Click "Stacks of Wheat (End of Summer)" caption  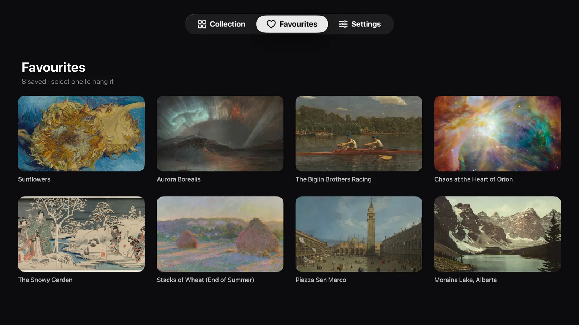click(x=206, y=280)
